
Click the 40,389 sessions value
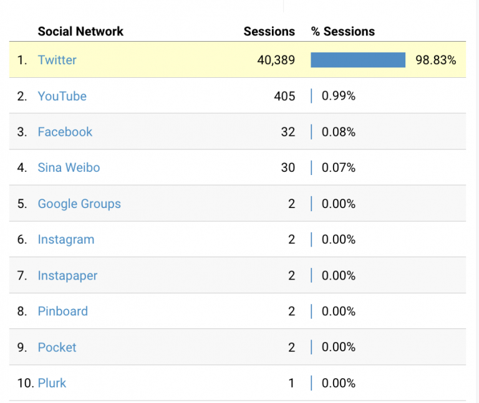(276, 60)
